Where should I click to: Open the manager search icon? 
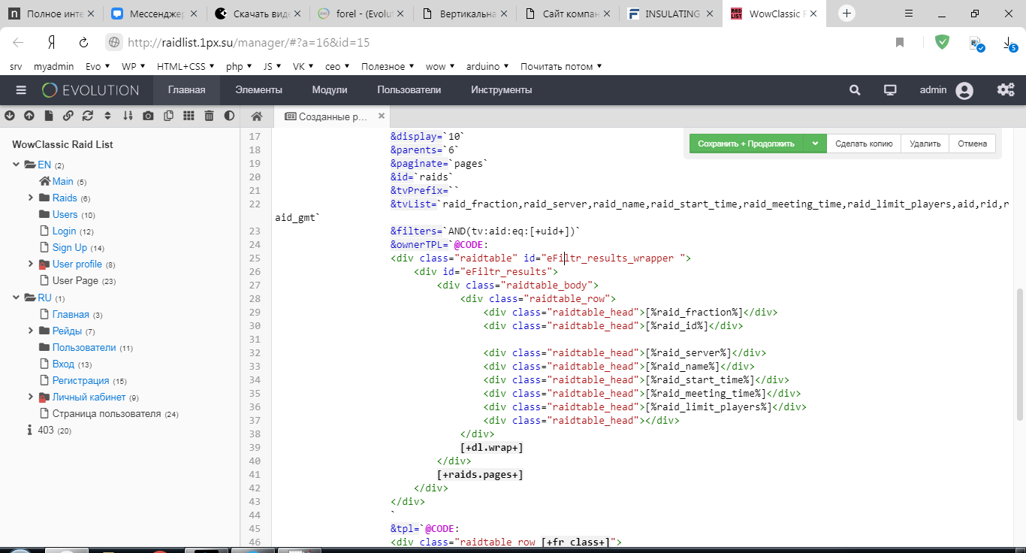click(855, 90)
